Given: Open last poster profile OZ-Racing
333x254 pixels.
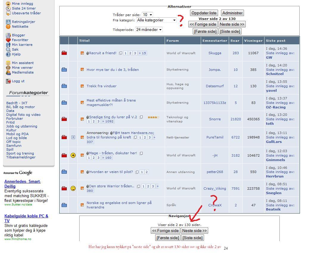Looking at the screenshot, I should click(276, 107).
